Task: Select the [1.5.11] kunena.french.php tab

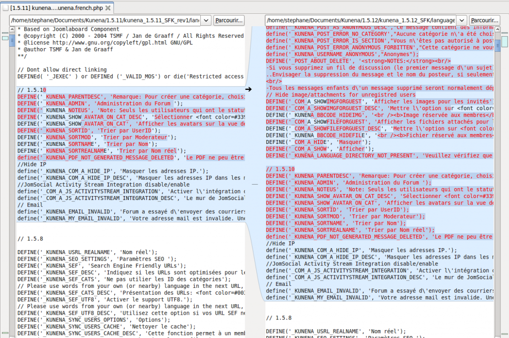Action: point(56,8)
